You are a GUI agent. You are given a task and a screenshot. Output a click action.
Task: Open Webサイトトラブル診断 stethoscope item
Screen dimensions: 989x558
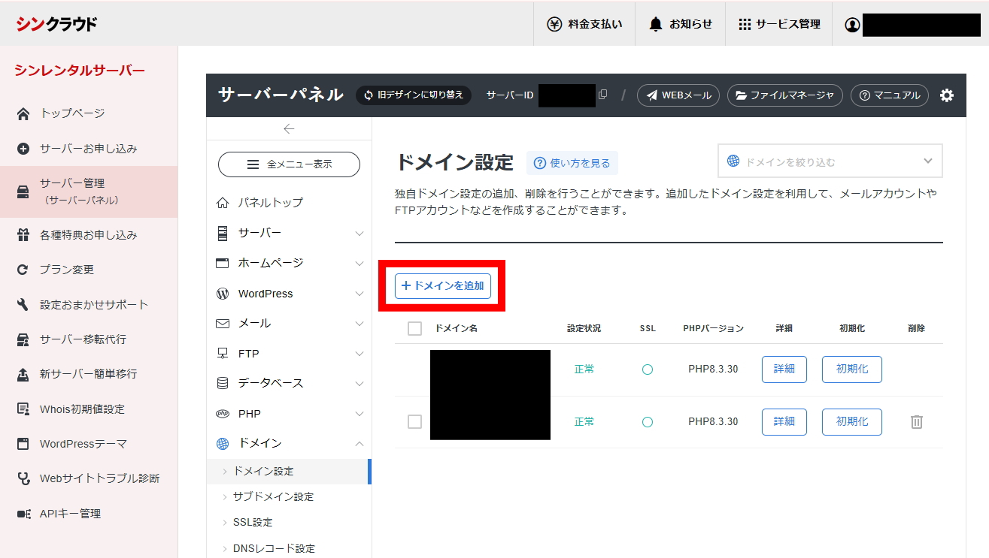coord(89,478)
